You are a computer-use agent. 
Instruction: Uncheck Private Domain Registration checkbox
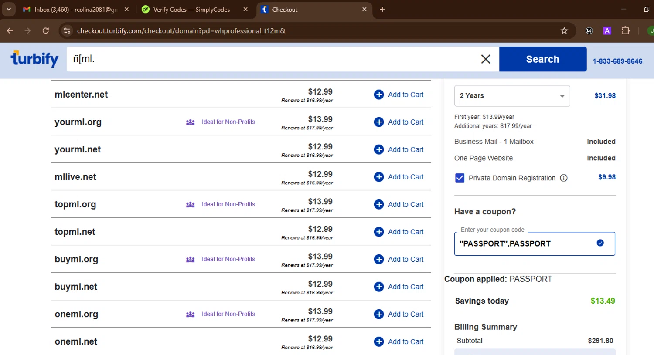pos(460,178)
